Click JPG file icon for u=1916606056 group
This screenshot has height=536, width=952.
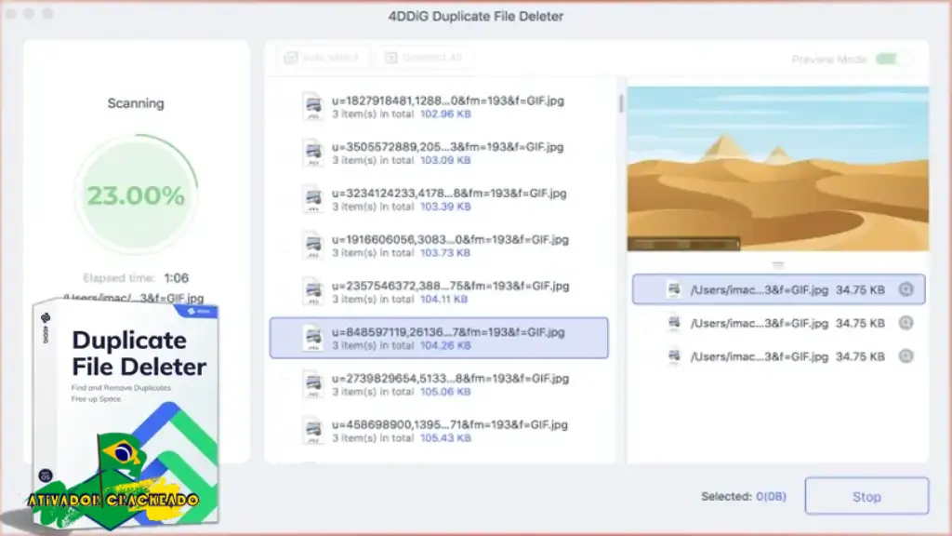(313, 245)
